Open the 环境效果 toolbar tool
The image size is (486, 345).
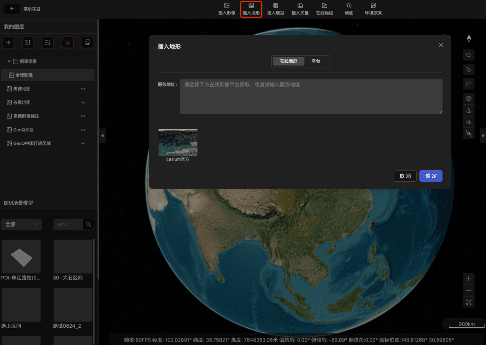[373, 9]
